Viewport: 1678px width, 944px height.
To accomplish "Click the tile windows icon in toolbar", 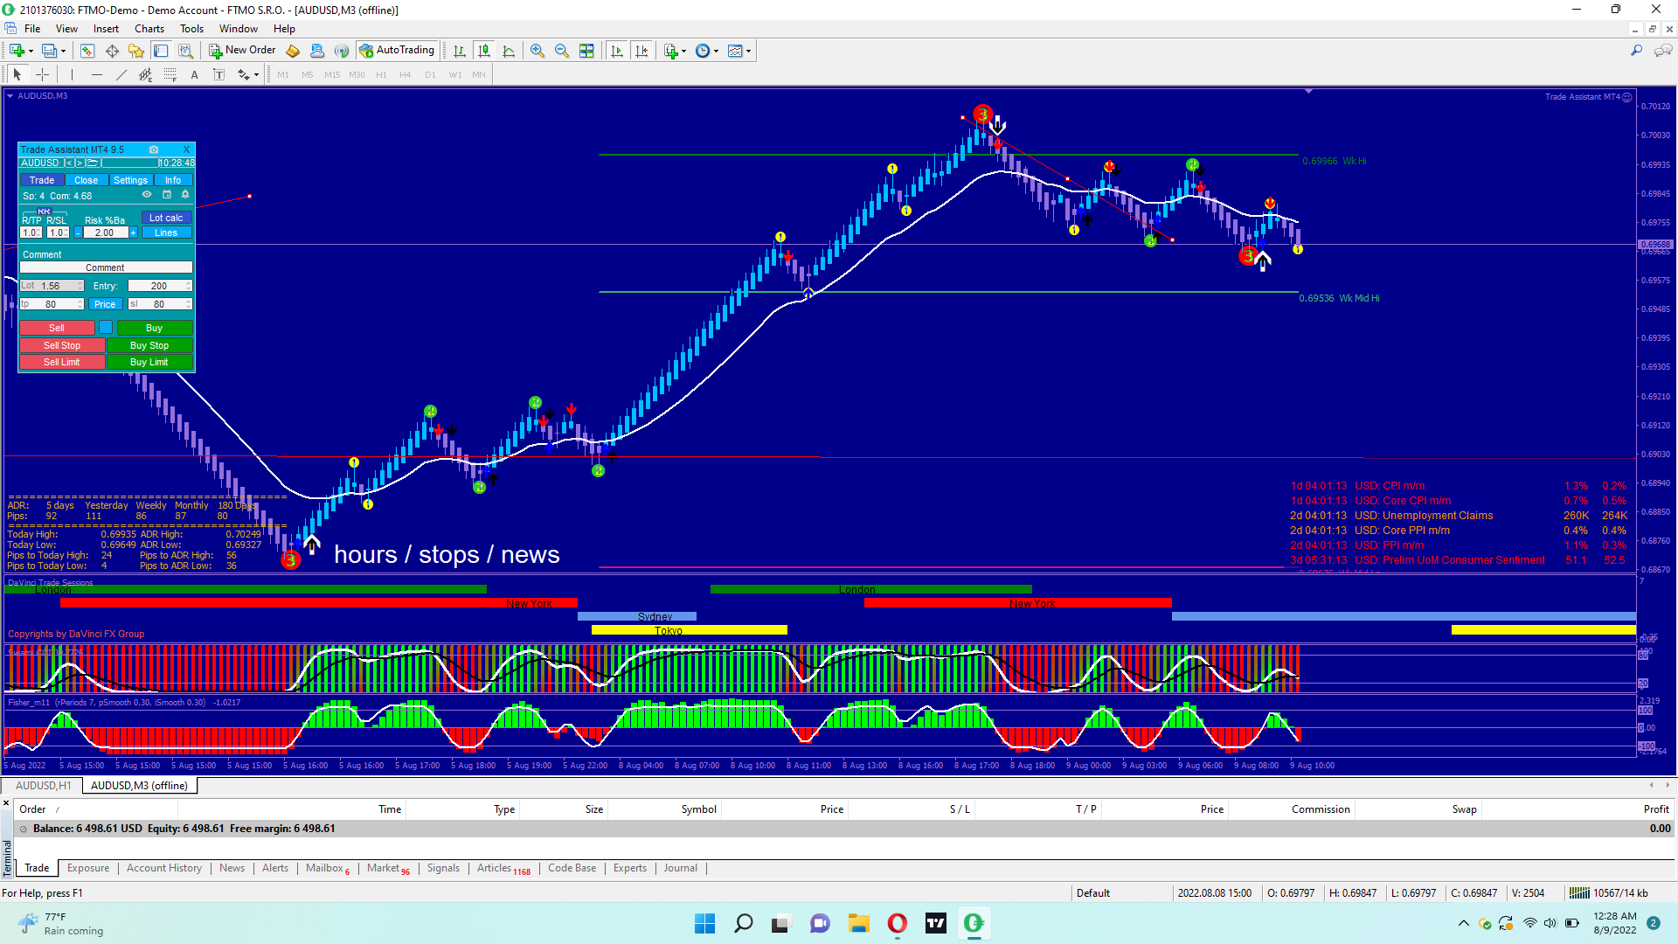I will 586,51.
